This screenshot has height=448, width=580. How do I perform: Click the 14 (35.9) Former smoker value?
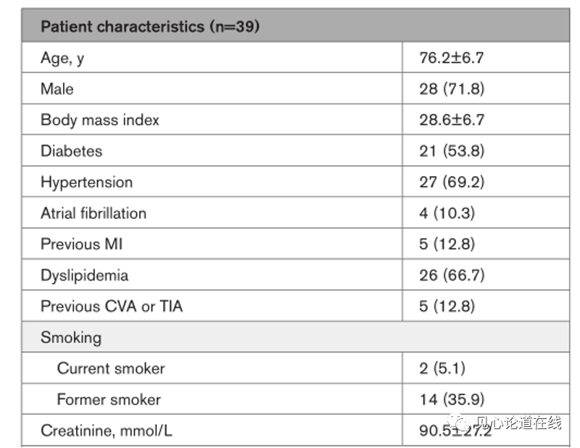[x=452, y=399]
